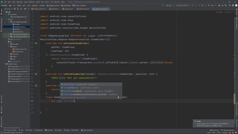Screen dimensions: 238x134
Task: Open the TODO tool window
Action: tap(29, 130)
